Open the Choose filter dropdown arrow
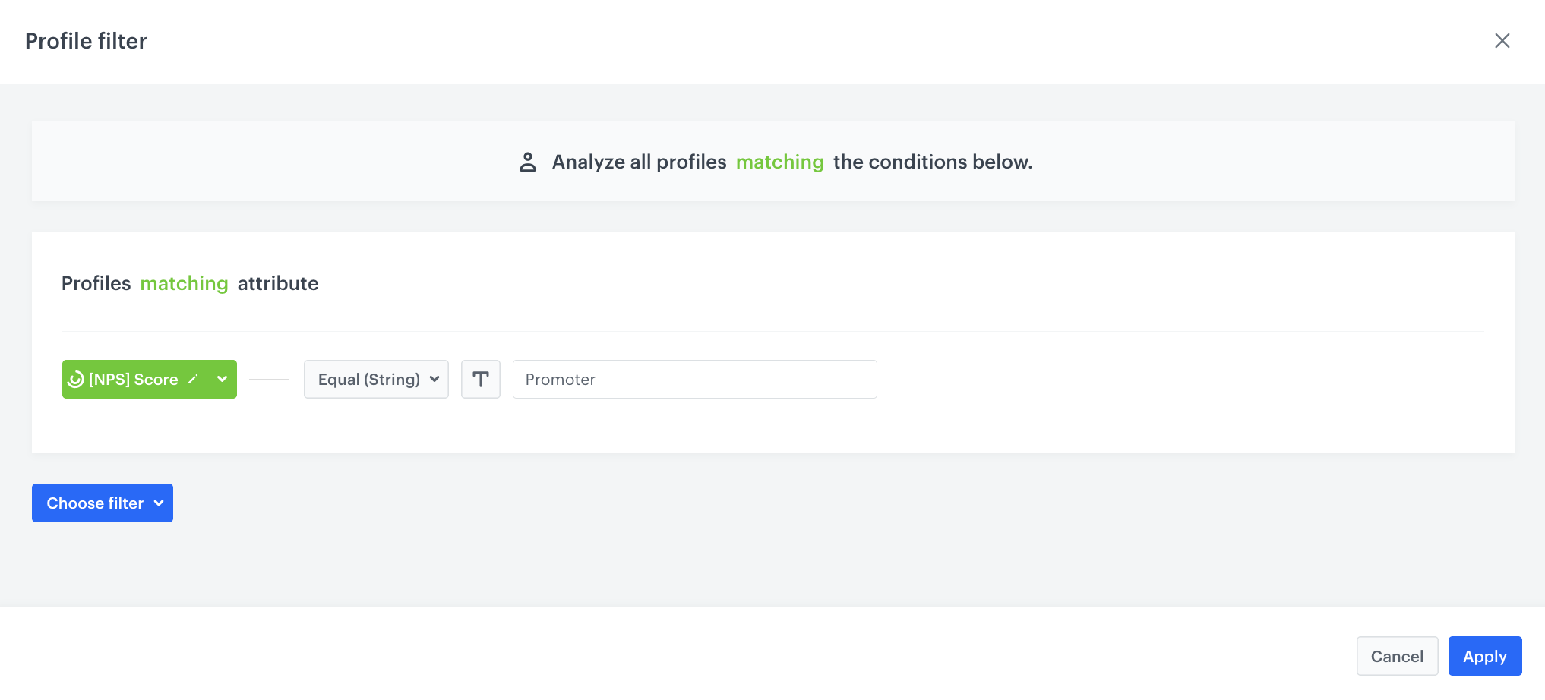Viewport: 1545px width, 700px height. [159, 503]
